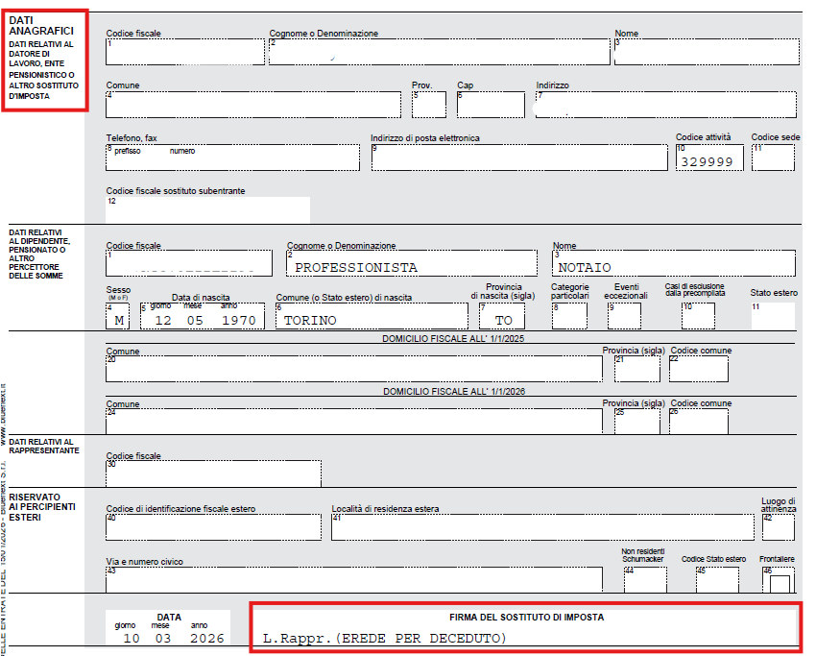Click the Codice attività field showing 329999

pos(709,158)
